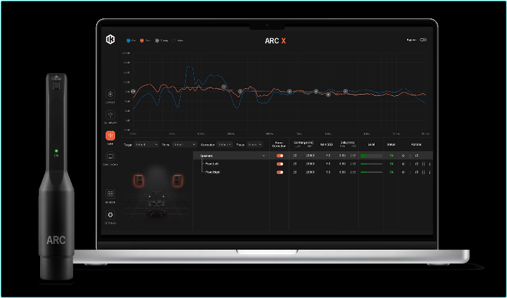507x298 pixels.
Task: Click the four-squares grid sidebar icon
Action: click(110, 194)
